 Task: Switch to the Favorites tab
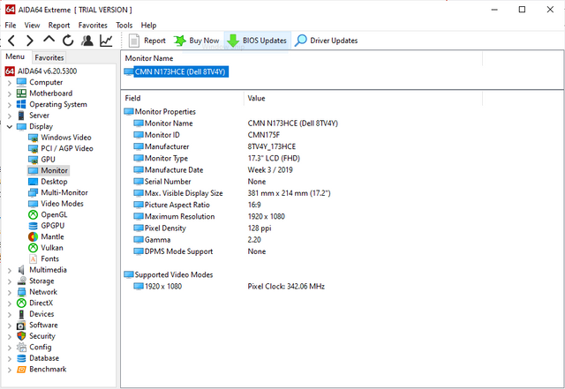point(49,57)
